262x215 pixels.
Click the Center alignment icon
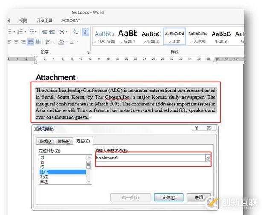point(16,42)
